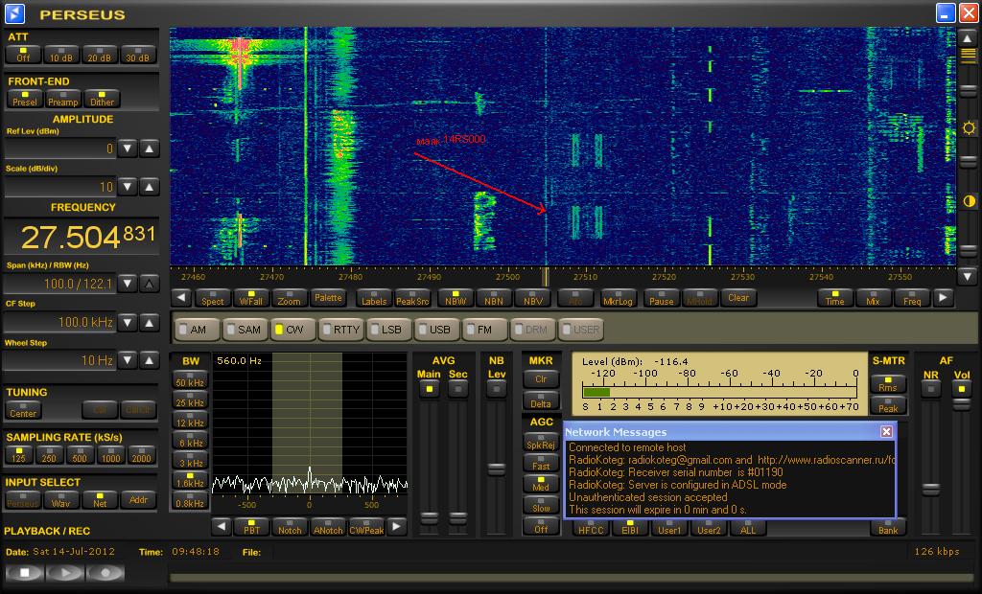Shift the spectrum right with the arrow button
The height and width of the screenshot is (594, 982).
(943, 298)
